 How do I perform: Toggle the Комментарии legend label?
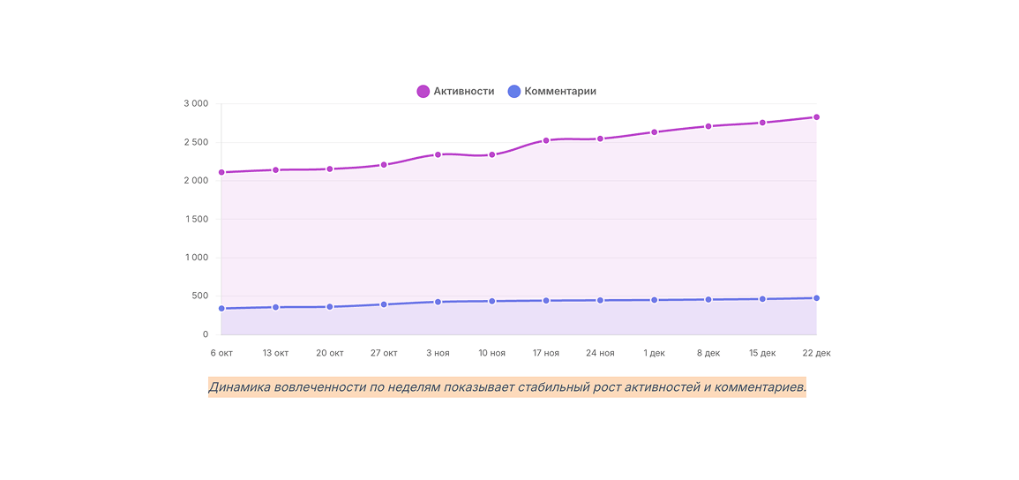[x=560, y=91]
